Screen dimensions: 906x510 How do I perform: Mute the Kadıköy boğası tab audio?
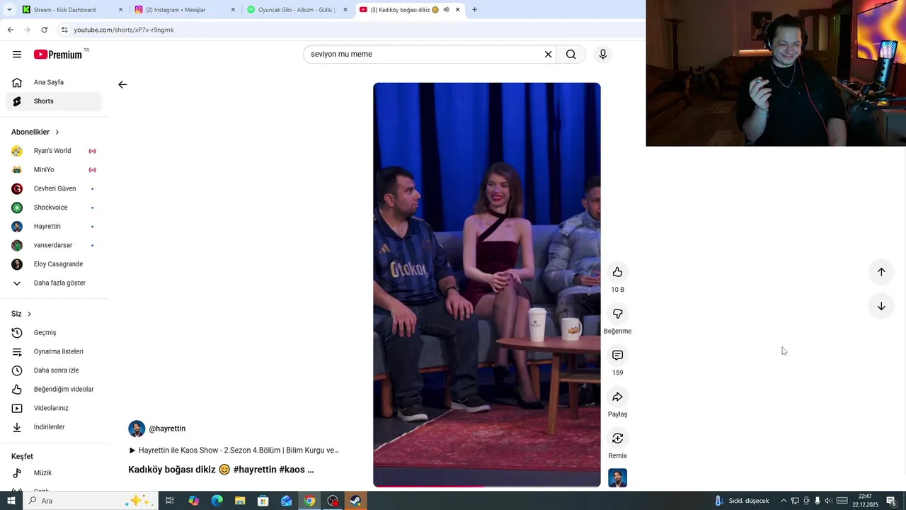[446, 10]
